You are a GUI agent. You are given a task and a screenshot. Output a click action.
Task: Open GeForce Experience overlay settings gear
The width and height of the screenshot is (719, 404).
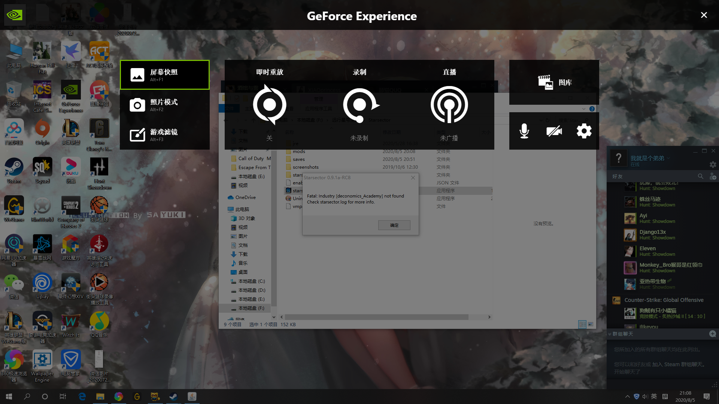[x=584, y=131]
